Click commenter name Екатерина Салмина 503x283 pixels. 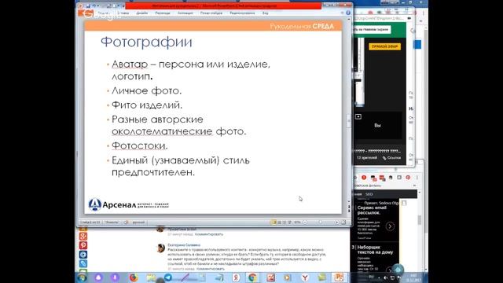[x=184, y=244]
